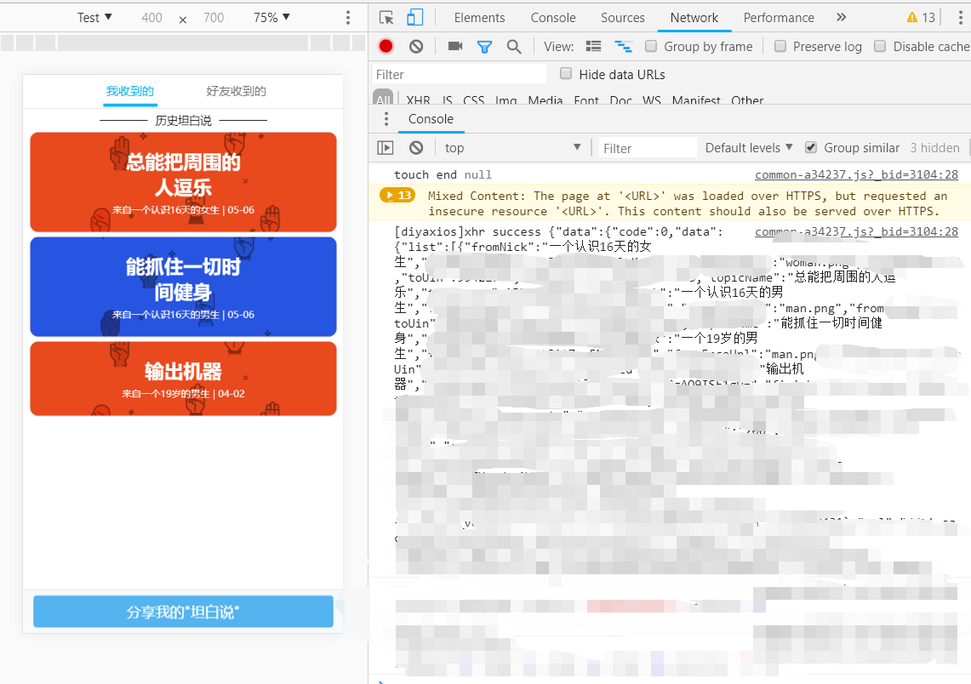Click the "touch end null" console message
971x684 pixels.
tap(443, 174)
